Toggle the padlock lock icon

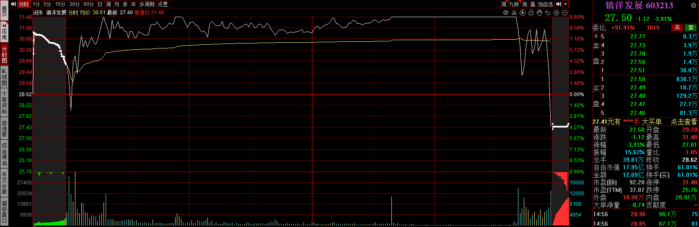[531, 13]
